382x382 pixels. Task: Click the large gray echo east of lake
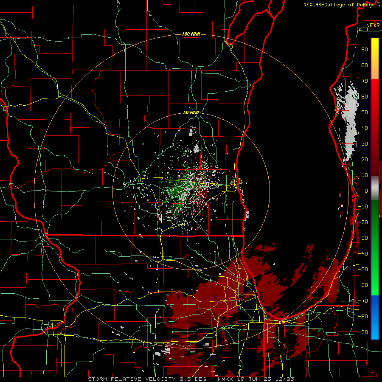pos(350,122)
